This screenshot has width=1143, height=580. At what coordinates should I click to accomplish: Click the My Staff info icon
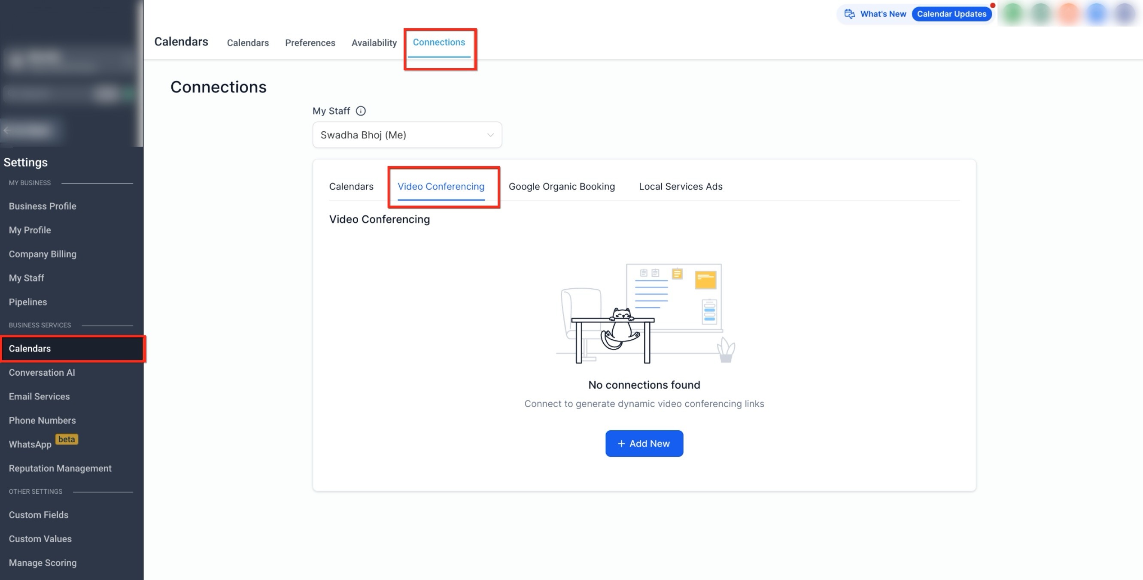pyautogui.click(x=361, y=111)
